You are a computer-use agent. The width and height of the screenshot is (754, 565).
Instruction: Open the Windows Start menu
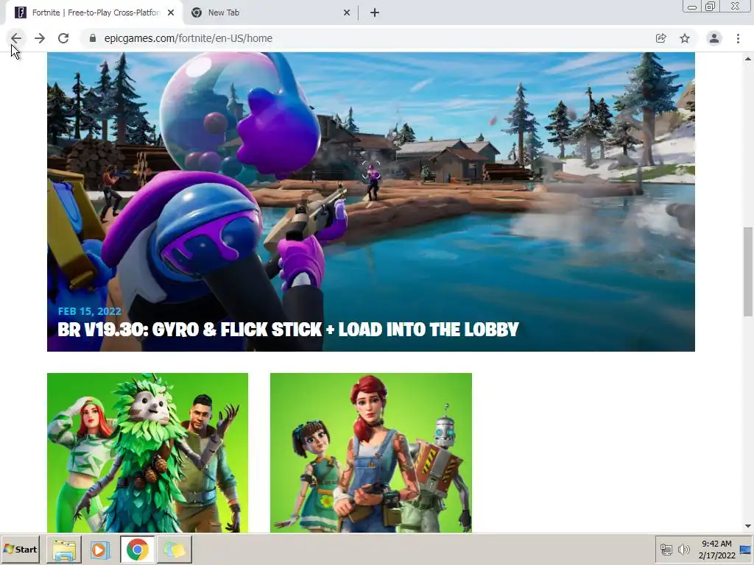pos(20,549)
